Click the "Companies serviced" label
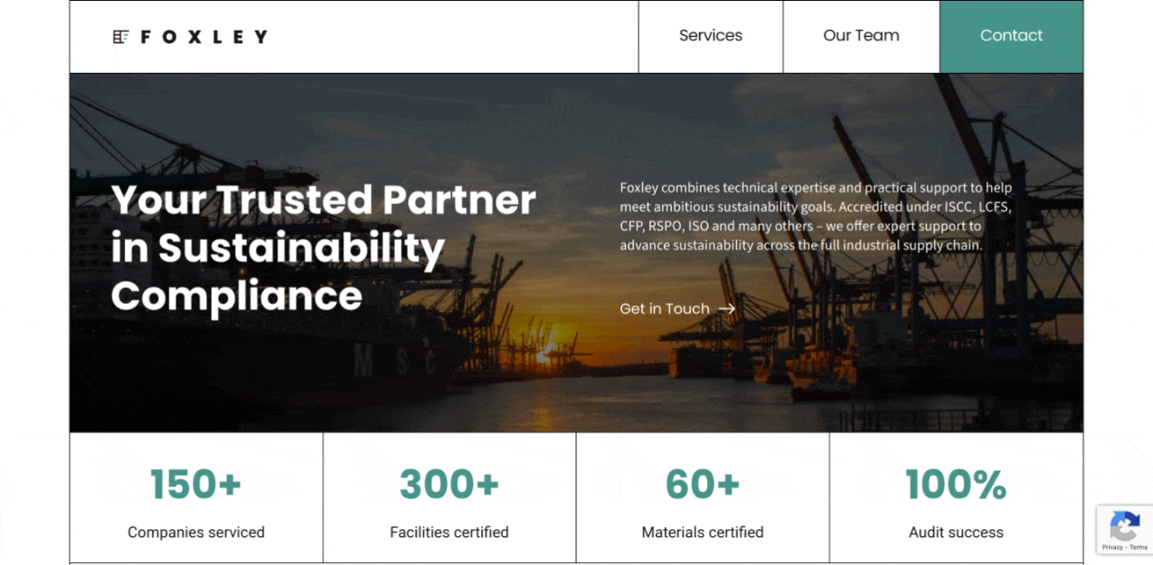Viewport: 1153px width, 565px height. click(196, 533)
